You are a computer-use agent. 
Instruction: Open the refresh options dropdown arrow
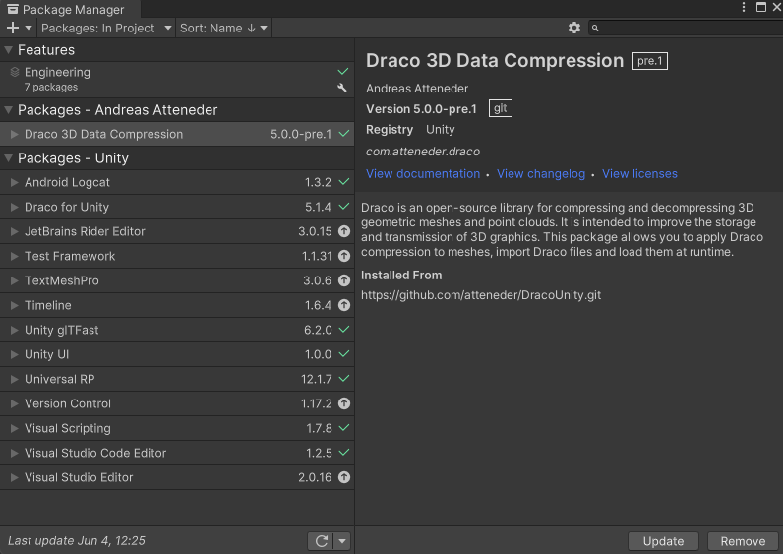click(x=342, y=541)
